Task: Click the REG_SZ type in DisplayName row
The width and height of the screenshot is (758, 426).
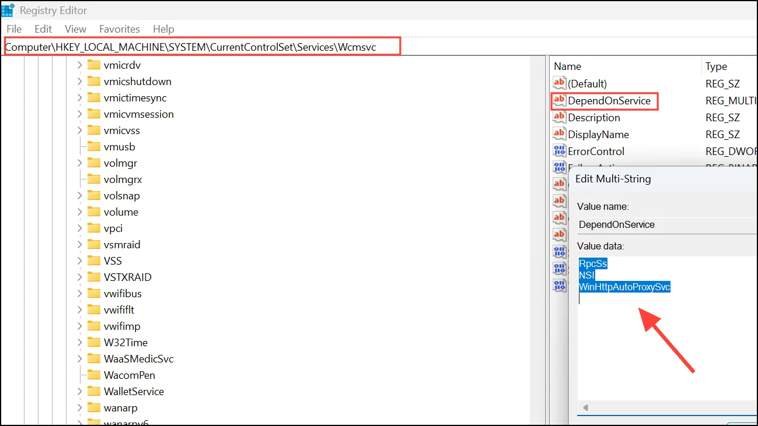Action: [x=722, y=134]
